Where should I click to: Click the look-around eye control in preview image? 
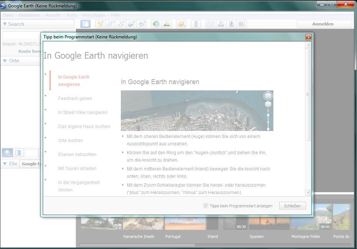(268, 96)
